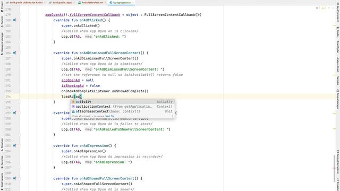Choose the 'attachBaseContext' autocomplete suggestion
The height and width of the screenshot is (191, 340).
(123, 111)
